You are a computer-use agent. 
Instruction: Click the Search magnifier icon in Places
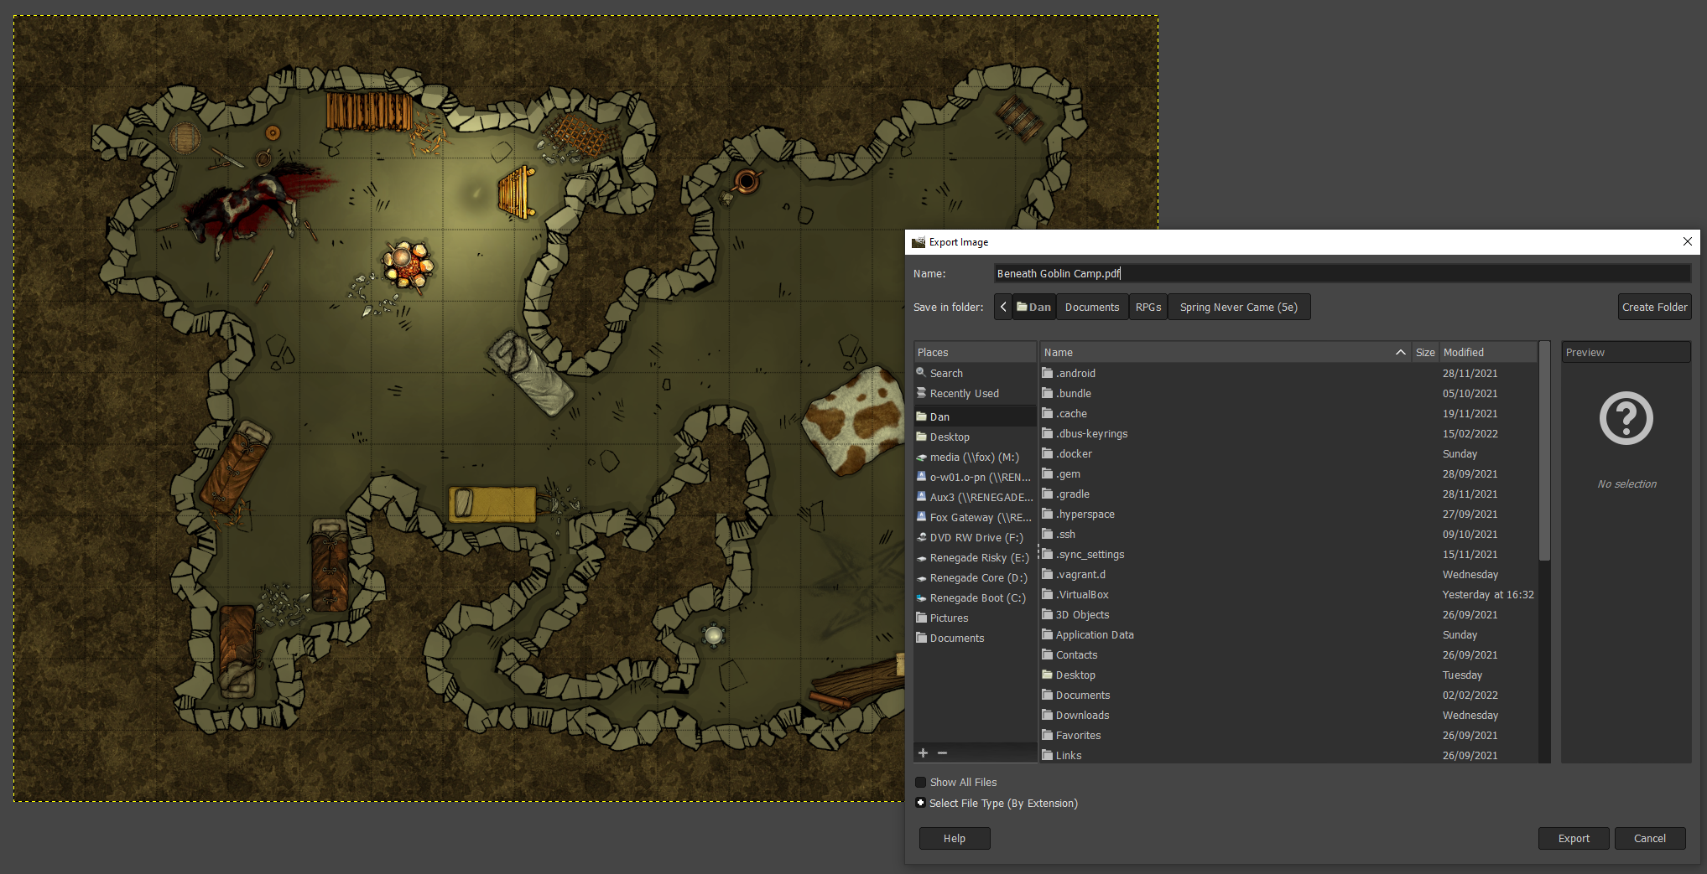[x=921, y=373]
